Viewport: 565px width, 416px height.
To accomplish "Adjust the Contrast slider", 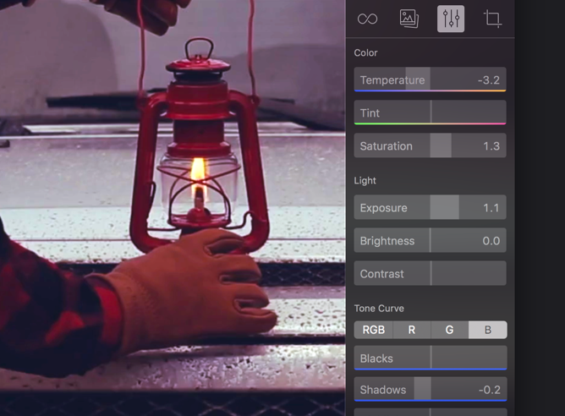I will (x=430, y=274).
